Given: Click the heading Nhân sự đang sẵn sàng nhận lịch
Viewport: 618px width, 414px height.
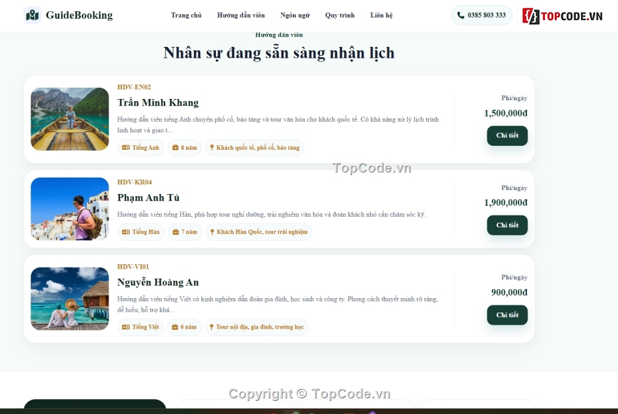Looking at the screenshot, I should coord(279,53).
